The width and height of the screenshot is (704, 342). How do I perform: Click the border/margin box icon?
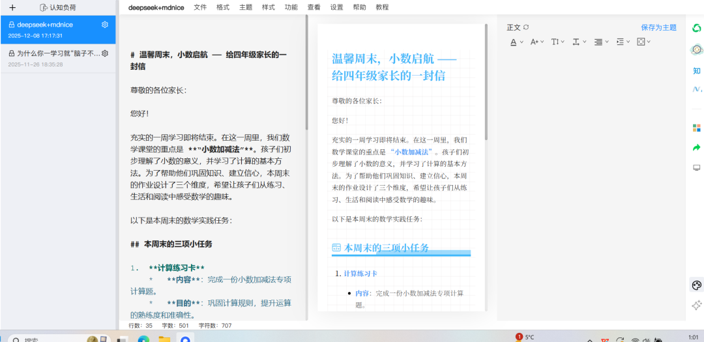641,42
